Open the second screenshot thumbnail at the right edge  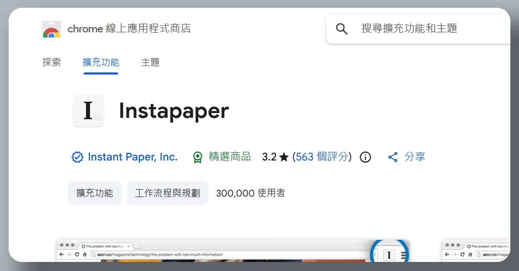[x=476, y=251]
